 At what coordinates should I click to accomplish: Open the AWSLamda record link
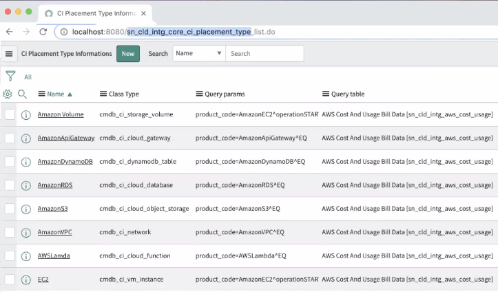coord(54,255)
